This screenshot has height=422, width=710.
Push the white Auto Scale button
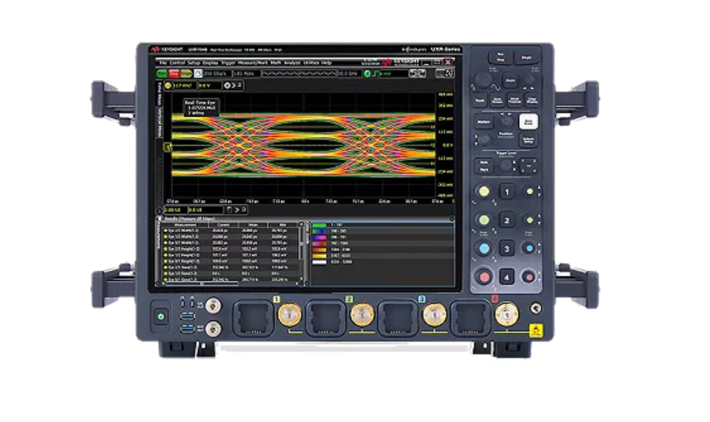point(528,122)
